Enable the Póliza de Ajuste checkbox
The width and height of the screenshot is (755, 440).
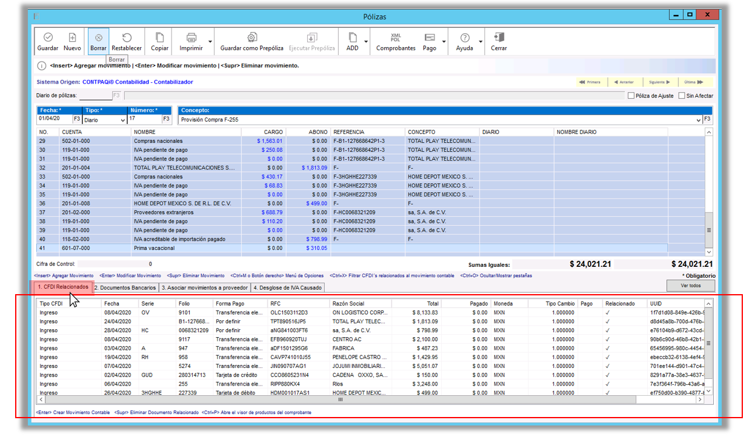631,96
